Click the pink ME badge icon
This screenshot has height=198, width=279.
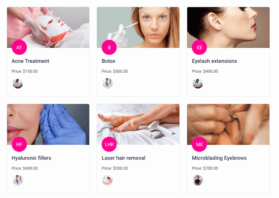pos(199,144)
